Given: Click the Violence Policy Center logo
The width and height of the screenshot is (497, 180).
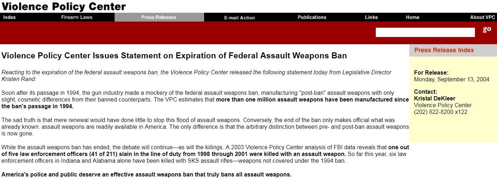Looking at the screenshot, I should point(64,6).
